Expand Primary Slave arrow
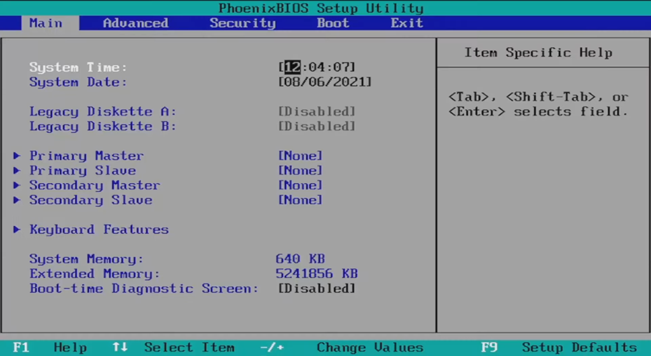Screen dimensions: 651x356 pos(17,170)
